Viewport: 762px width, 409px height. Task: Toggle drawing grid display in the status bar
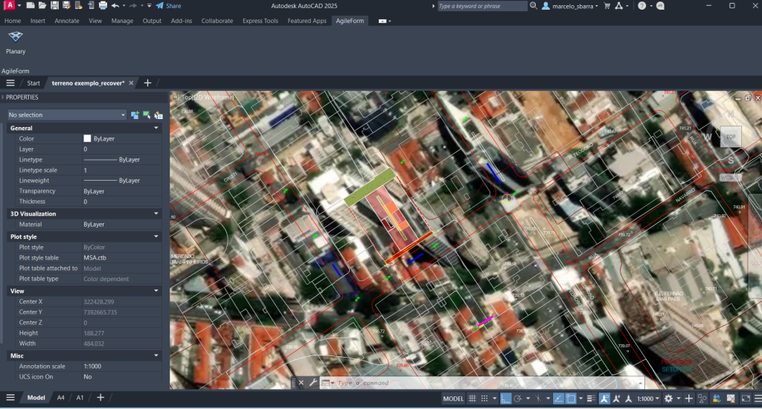click(x=472, y=399)
